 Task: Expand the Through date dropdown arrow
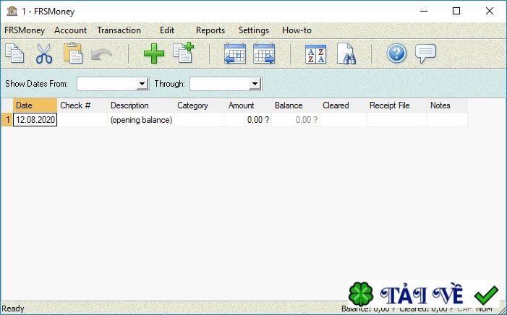[x=255, y=84]
